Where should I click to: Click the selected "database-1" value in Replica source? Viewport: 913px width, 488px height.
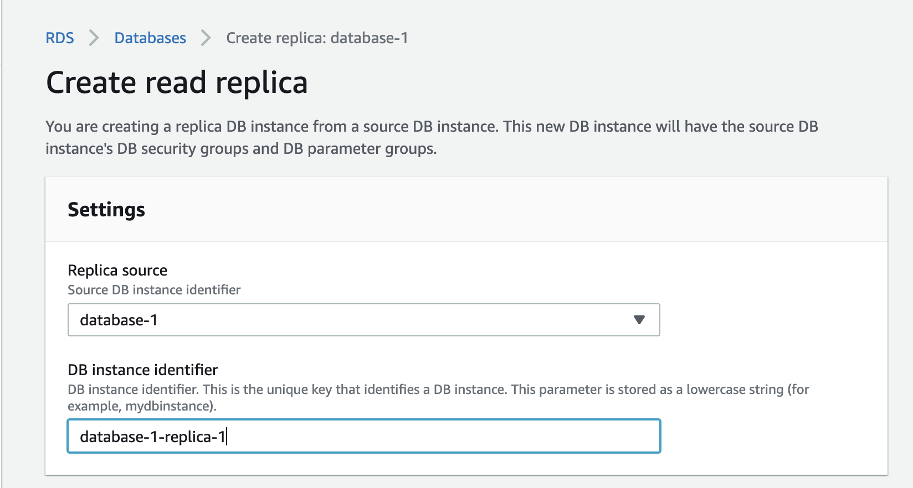pos(119,320)
